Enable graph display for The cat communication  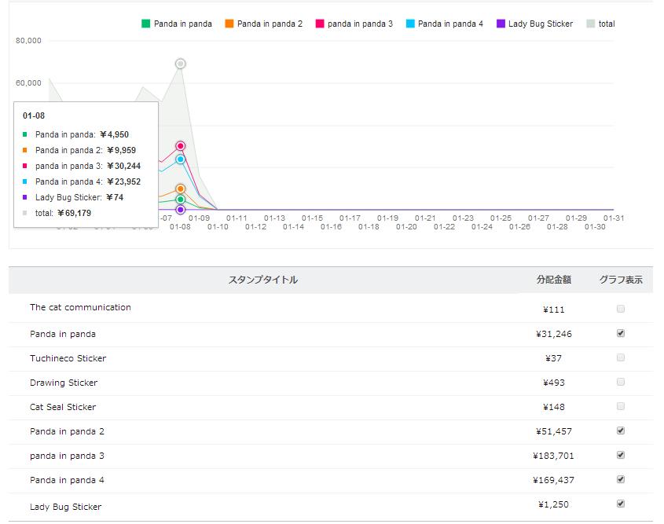click(x=621, y=309)
